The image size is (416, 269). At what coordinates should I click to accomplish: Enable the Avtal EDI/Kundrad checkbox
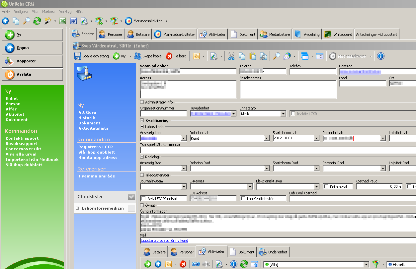point(143,199)
